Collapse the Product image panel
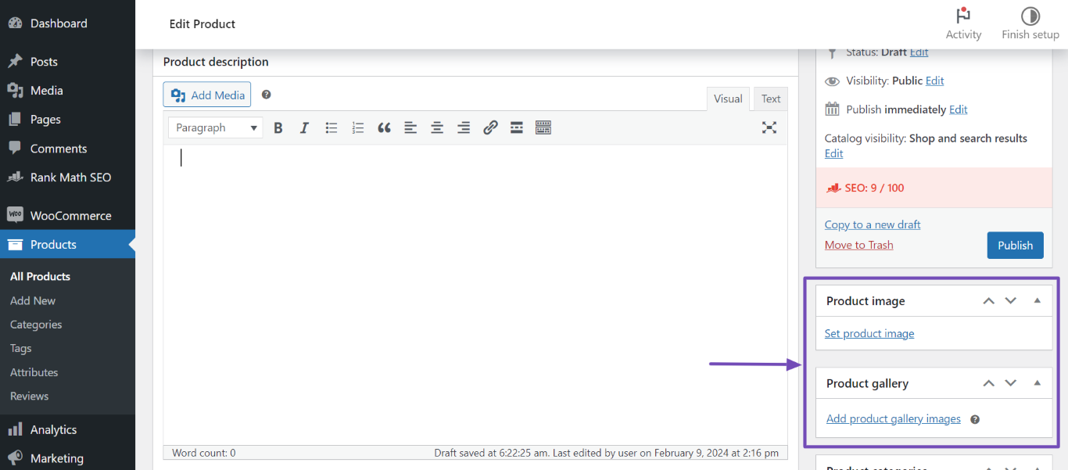 click(x=1038, y=300)
